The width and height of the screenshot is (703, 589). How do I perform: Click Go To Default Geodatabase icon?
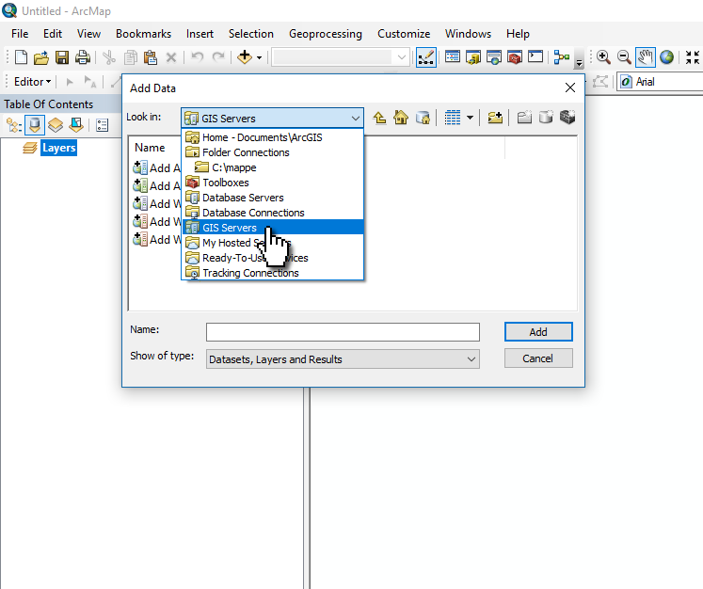click(x=423, y=118)
